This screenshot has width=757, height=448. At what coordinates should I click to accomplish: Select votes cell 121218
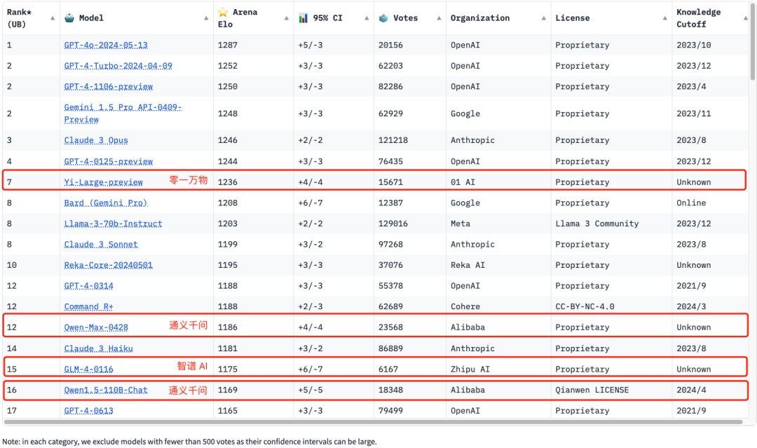tap(393, 140)
